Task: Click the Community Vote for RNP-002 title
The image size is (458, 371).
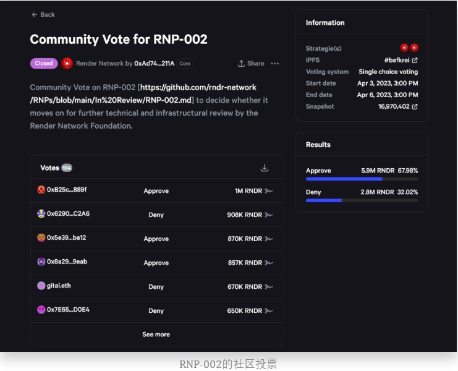Action: pyautogui.click(x=119, y=40)
